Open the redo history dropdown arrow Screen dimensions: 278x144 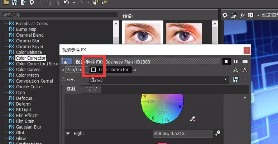click(88, 3)
